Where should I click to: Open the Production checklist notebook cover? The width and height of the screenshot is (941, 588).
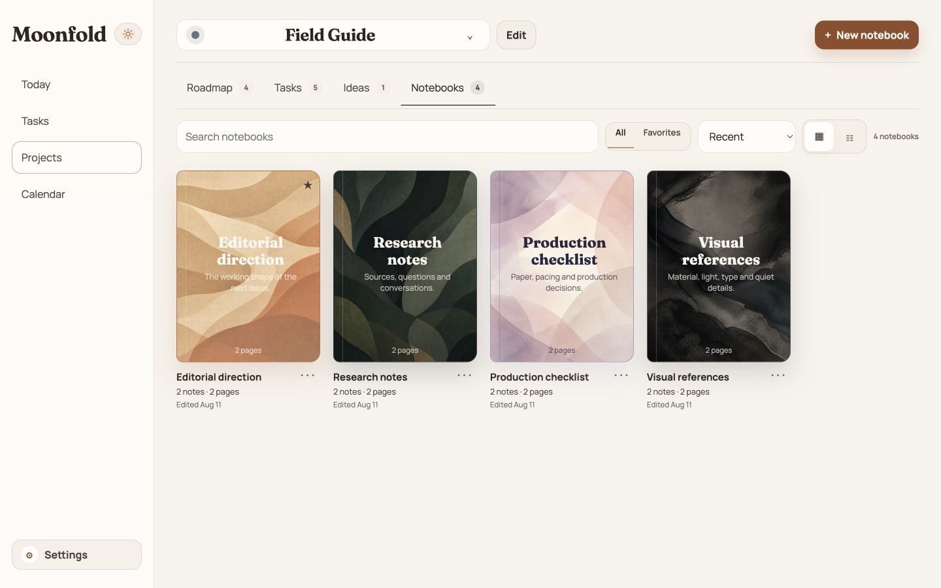click(x=562, y=267)
